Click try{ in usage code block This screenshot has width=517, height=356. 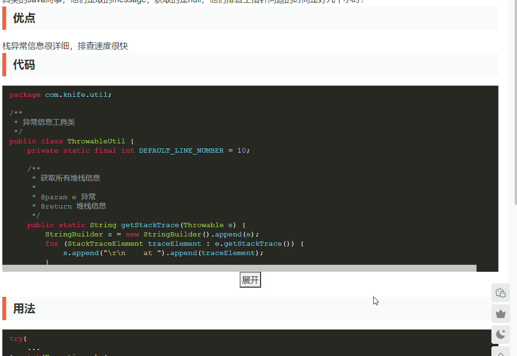pos(18,338)
